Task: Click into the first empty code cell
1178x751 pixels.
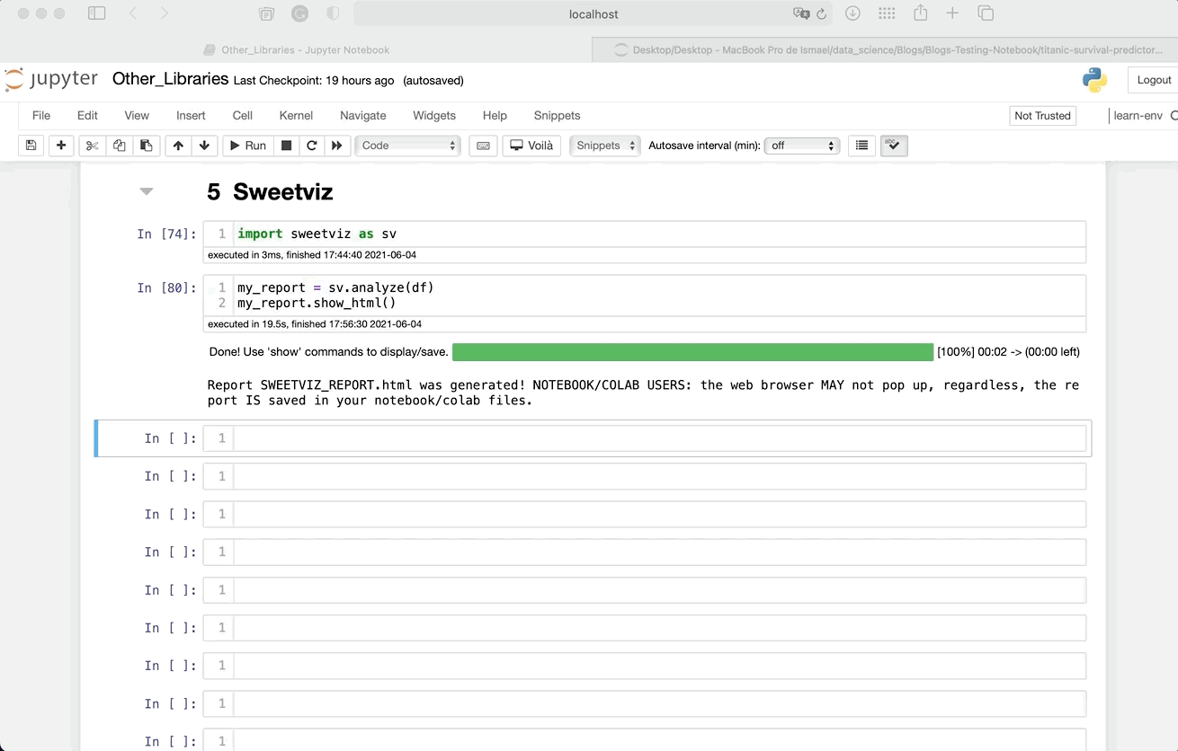Action: [658, 438]
